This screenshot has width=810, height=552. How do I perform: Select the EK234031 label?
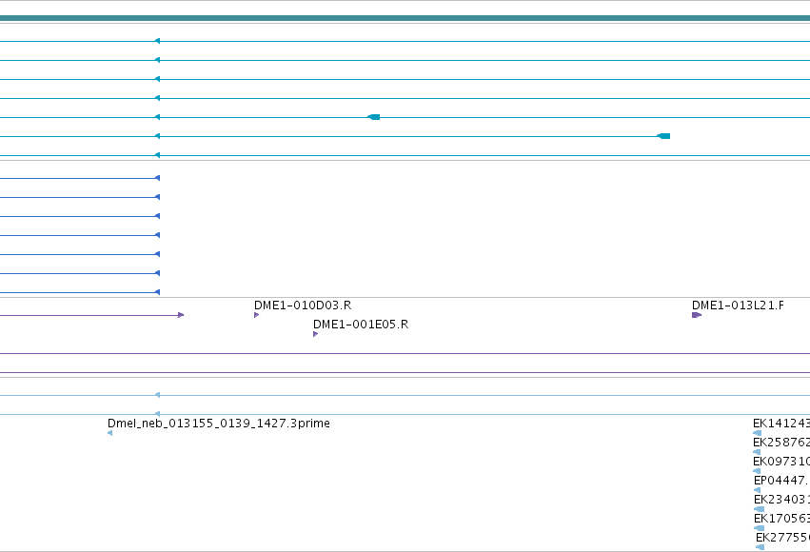781,500
